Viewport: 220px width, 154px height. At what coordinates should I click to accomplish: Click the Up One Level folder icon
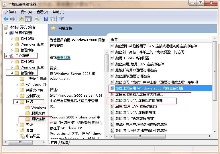coord(21,19)
